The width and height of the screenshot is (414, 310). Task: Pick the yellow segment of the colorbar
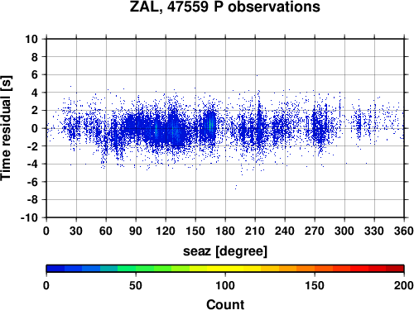[x=225, y=269]
